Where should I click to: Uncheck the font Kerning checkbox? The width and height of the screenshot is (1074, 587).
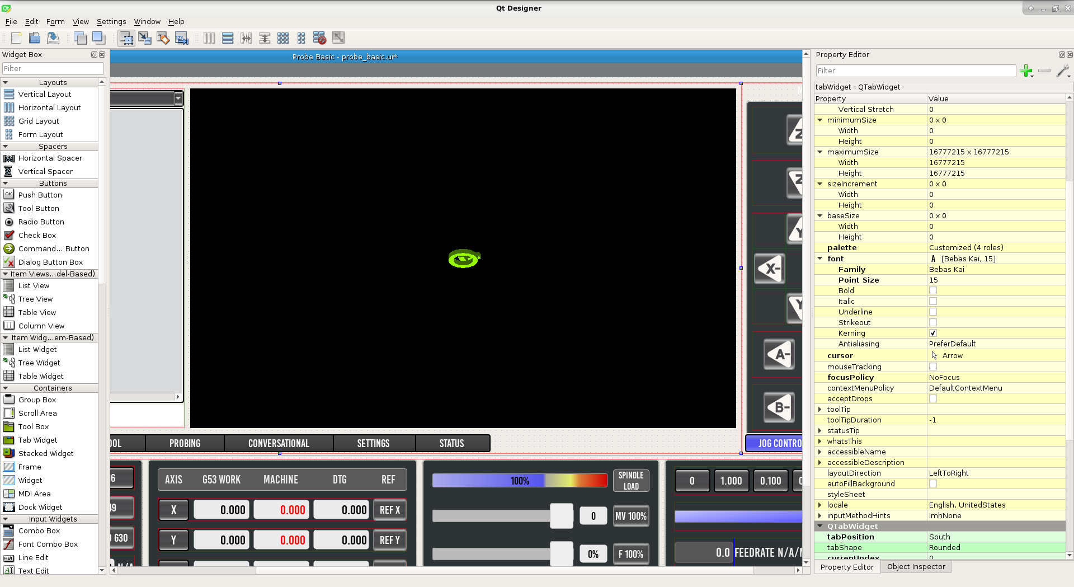click(x=933, y=333)
